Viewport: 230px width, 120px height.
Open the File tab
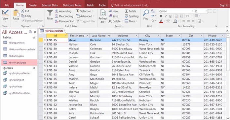pyautogui.click(x=7, y=5)
